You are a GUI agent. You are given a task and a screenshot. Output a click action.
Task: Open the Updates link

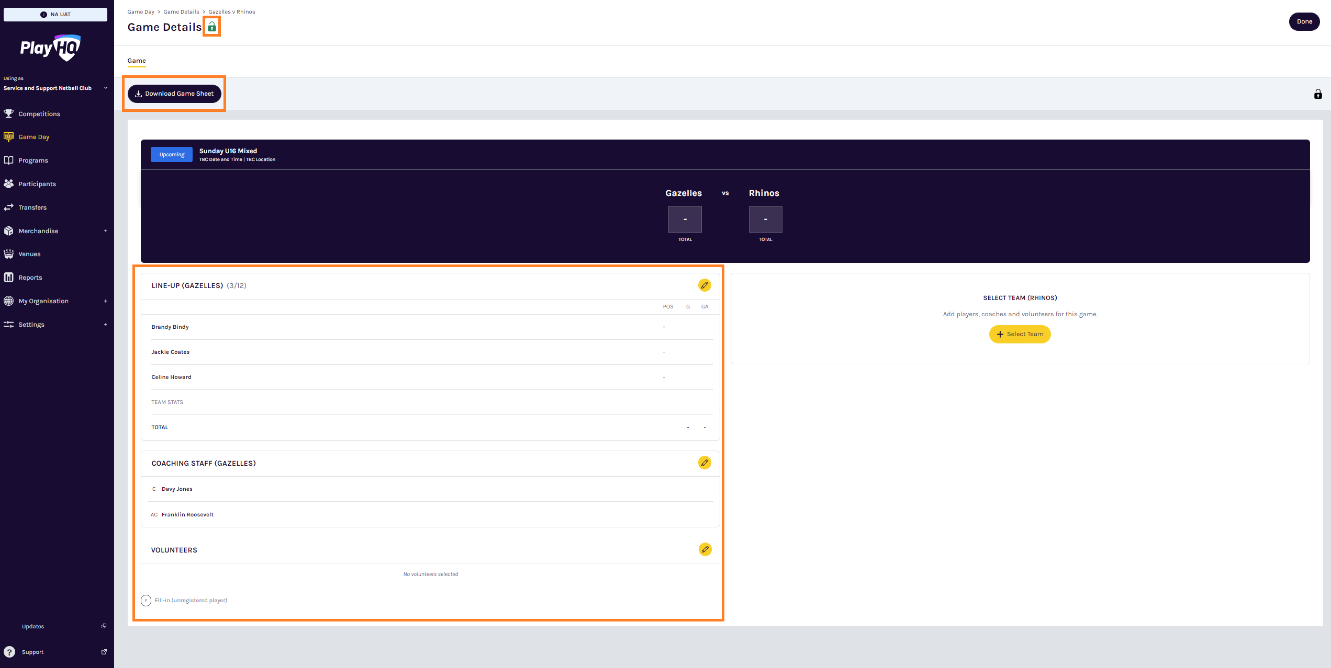[33, 626]
